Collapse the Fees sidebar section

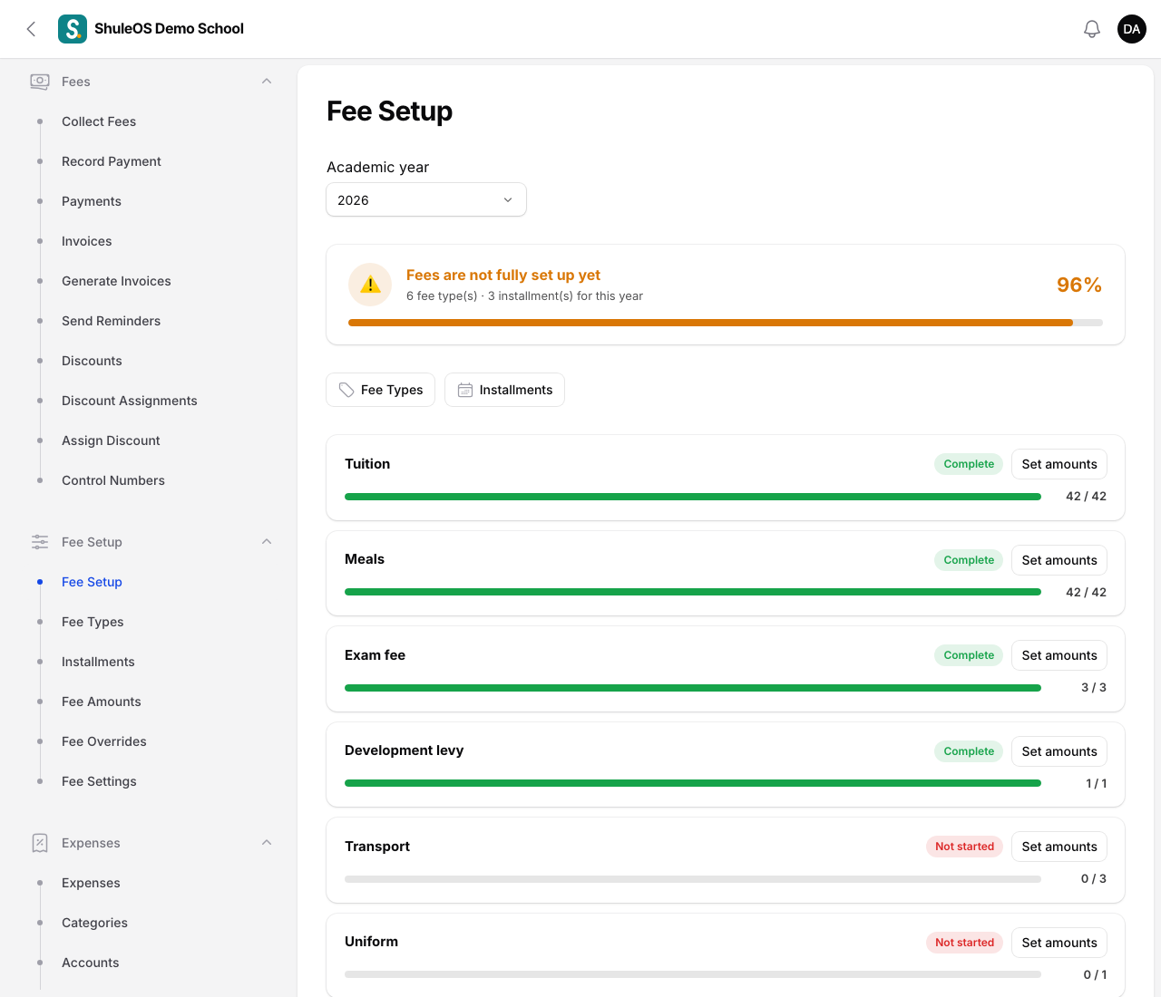click(267, 82)
